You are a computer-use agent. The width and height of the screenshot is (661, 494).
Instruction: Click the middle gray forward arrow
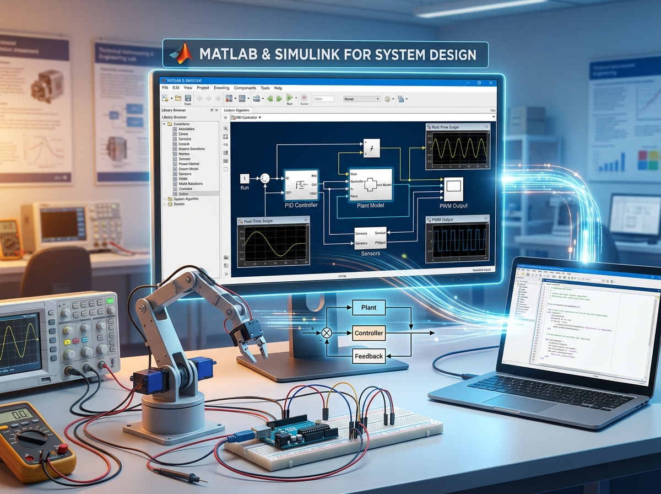pyautogui.click(x=209, y=99)
